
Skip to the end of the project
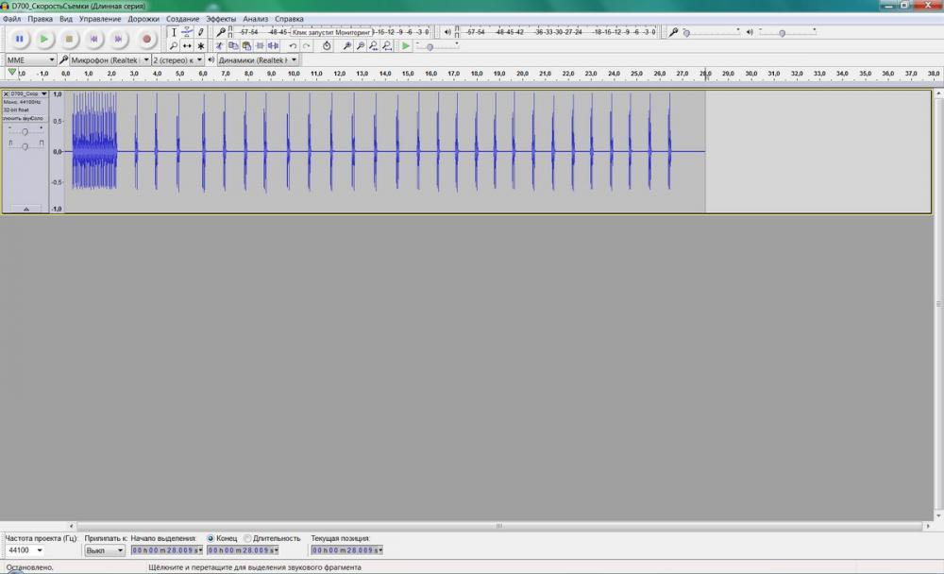tap(118, 39)
